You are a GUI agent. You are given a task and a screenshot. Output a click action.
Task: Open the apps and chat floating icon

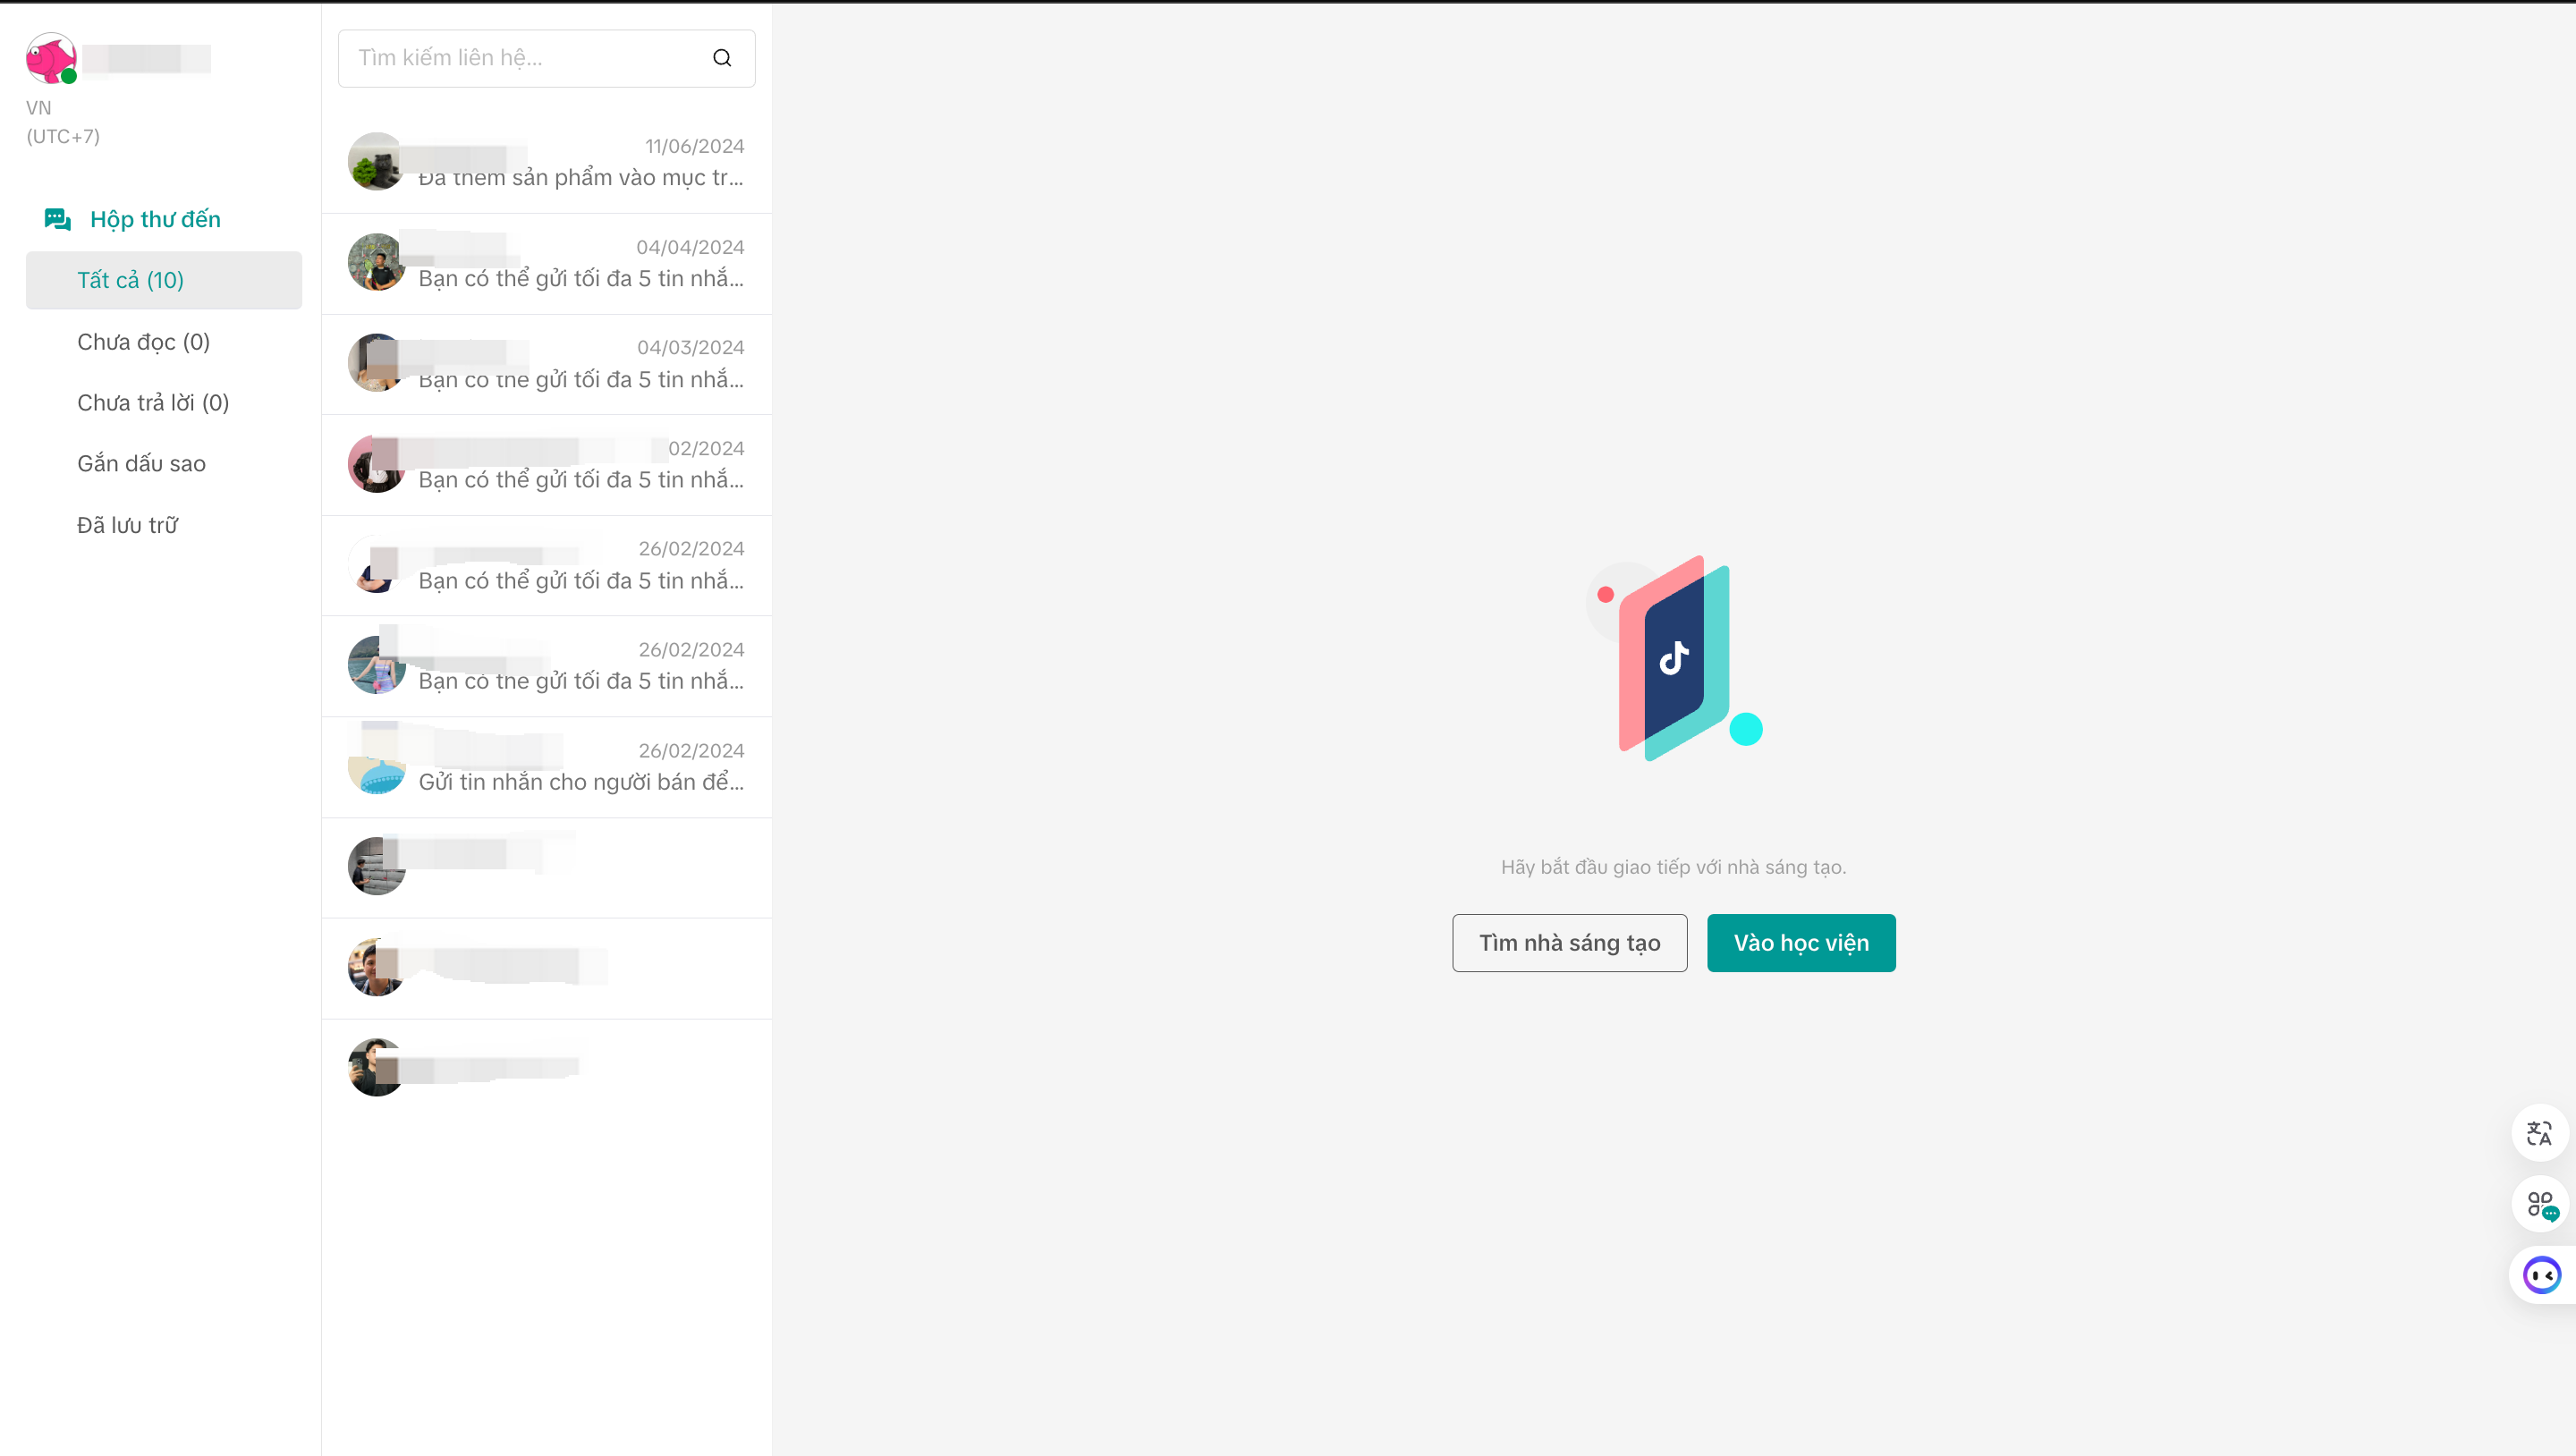coord(2540,1204)
